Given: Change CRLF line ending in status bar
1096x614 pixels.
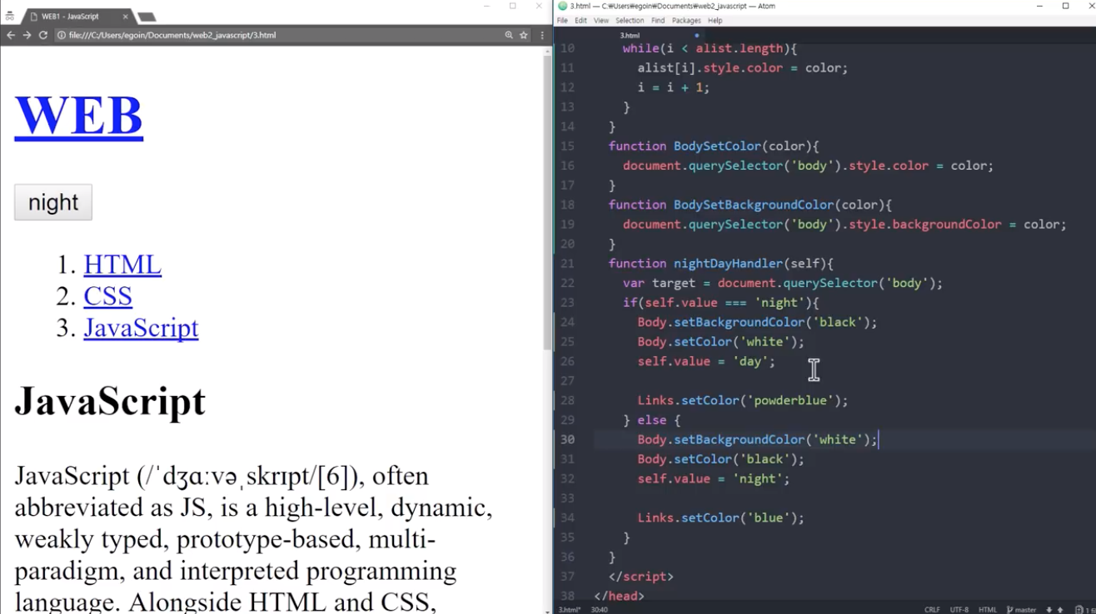Looking at the screenshot, I should click(x=932, y=610).
